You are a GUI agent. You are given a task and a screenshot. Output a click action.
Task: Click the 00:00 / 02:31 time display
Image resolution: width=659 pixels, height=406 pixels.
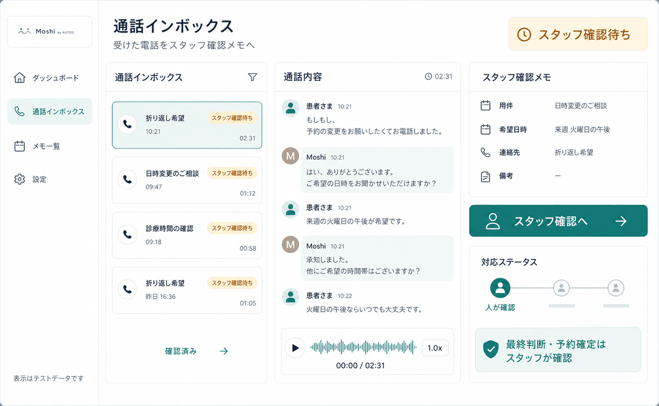tap(360, 366)
